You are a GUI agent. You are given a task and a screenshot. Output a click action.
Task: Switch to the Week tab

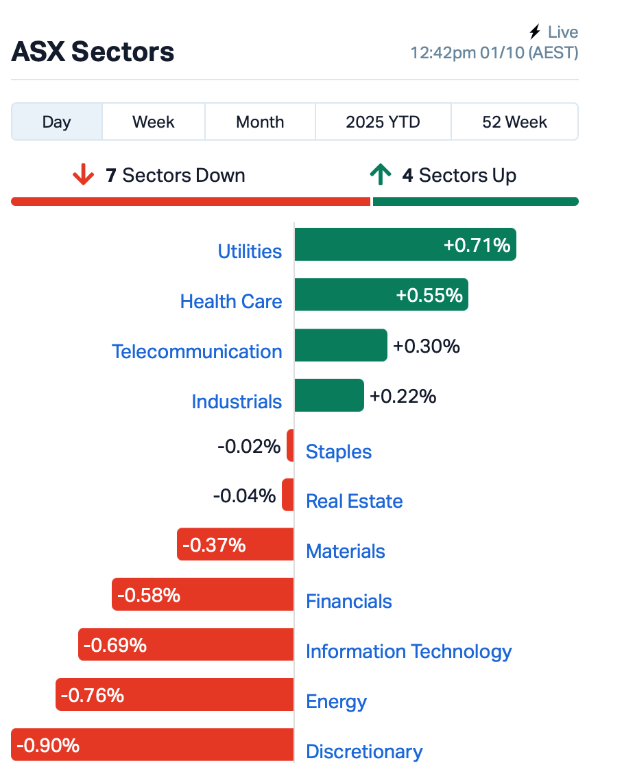pyautogui.click(x=154, y=122)
